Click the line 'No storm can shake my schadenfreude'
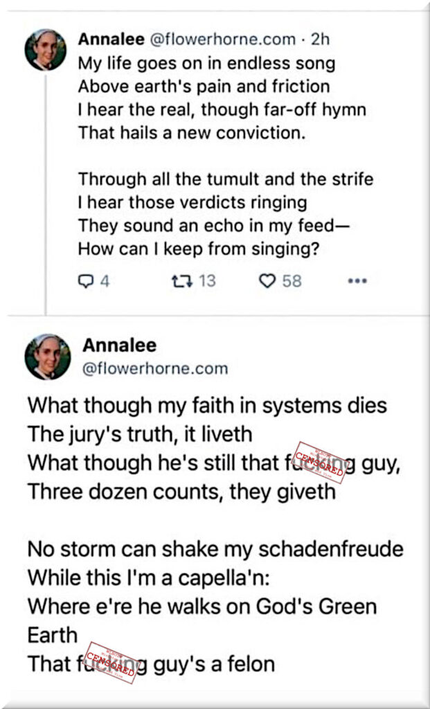This screenshot has height=709, width=430. (x=215, y=549)
